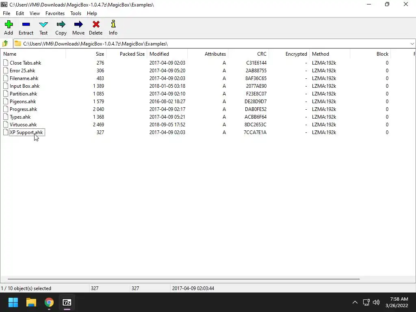416x312 pixels.
Task: Select the file icon of Input Box.ahk
Action: [6, 86]
